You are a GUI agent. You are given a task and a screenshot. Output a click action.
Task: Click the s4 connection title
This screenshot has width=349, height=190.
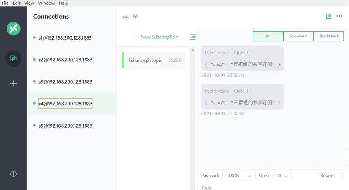point(125,17)
